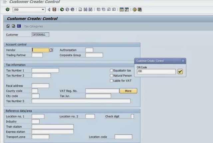Expand the command field dropdown arrow
The width and height of the screenshot is (213, 143).
pos(43,10)
